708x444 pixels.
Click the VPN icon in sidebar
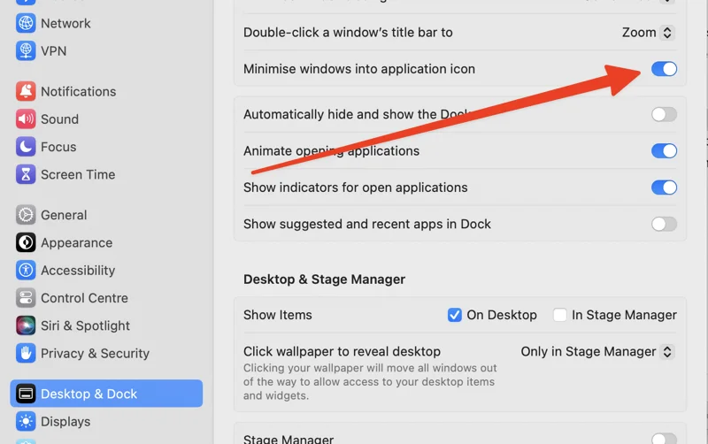click(26, 50)
